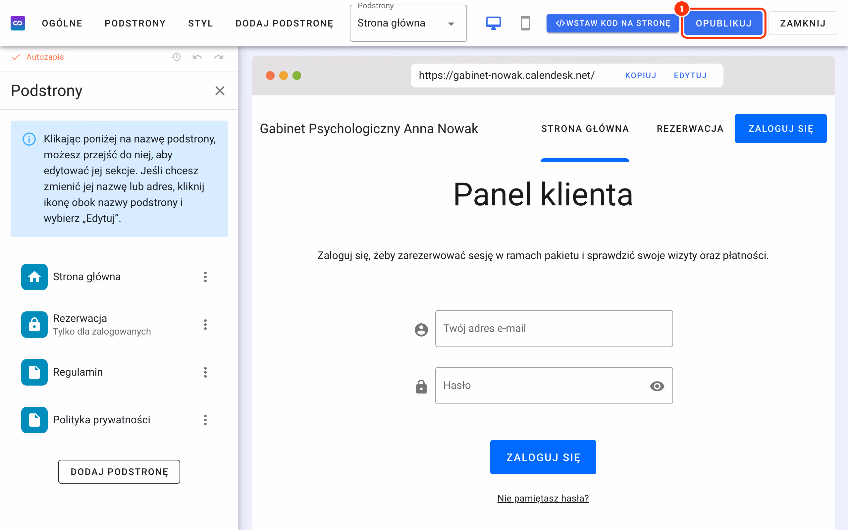Open options menu for Strona główna
The image size is (848, 530).
tap(205, 277)
